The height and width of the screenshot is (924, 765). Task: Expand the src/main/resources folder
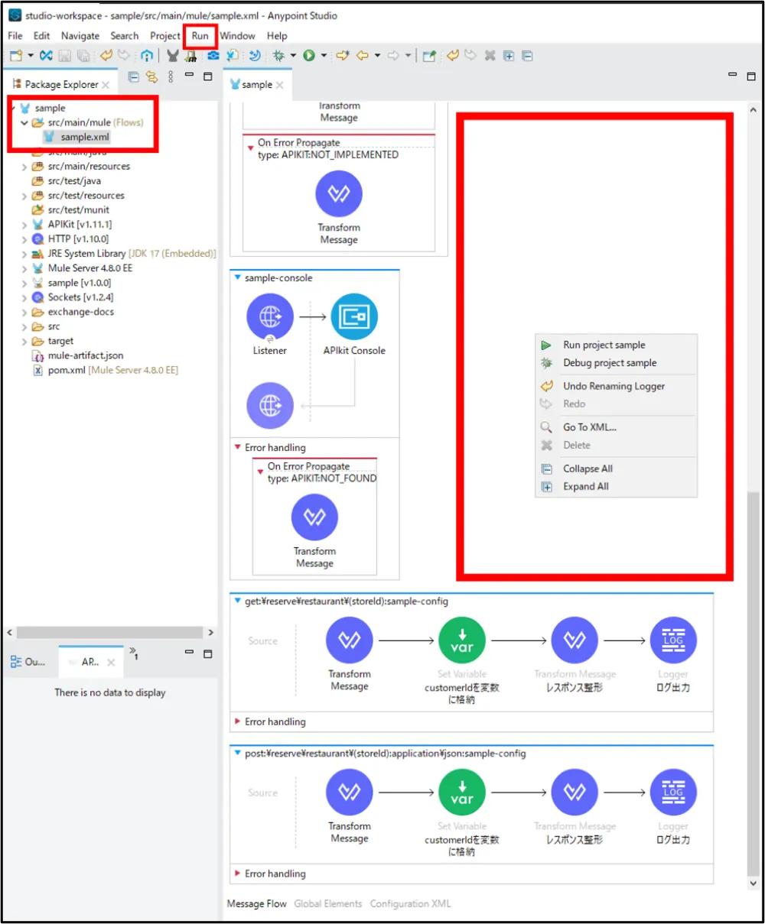coord(24,167)
